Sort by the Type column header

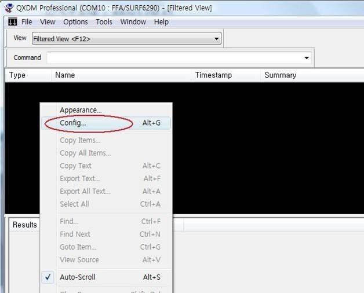point(28,75)
